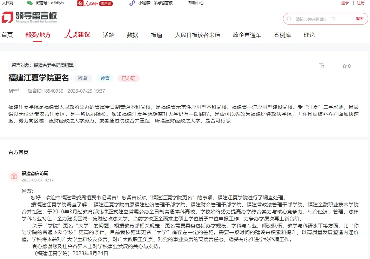Open the 人民建议 section

pos(76,35)
